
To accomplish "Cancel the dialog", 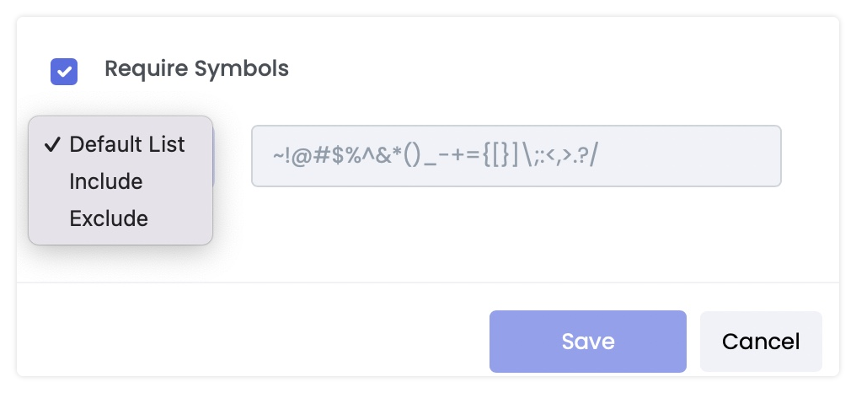I will (760, 342).
